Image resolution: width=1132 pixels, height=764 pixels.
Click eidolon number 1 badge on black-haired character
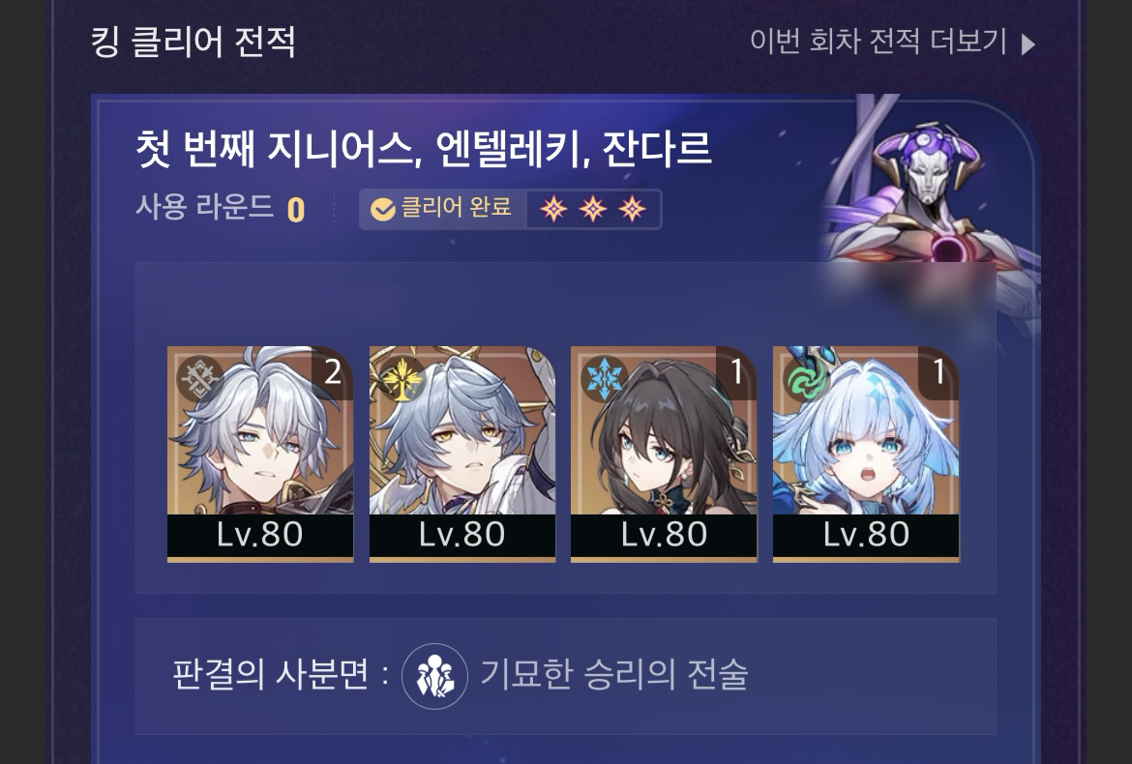click(736, 372)
